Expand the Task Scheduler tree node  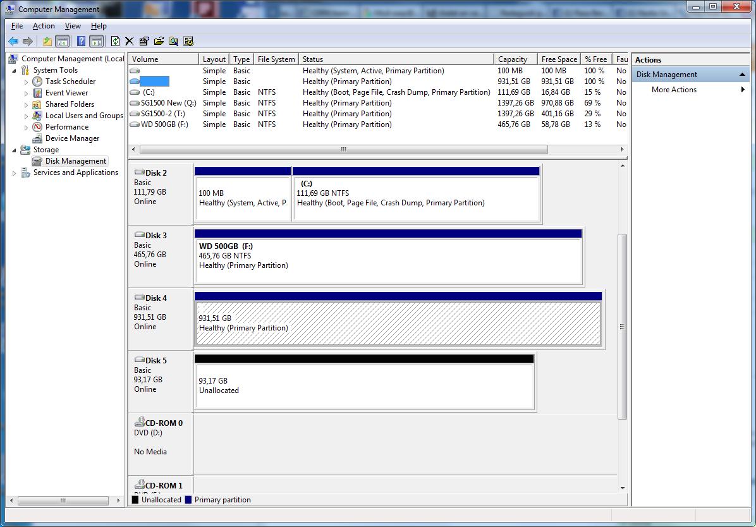tap(26, 82)
